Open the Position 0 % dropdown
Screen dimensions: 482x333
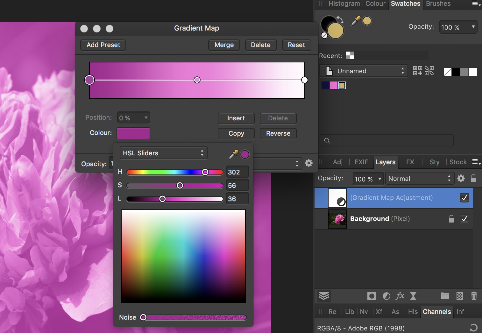coord(133,118)
